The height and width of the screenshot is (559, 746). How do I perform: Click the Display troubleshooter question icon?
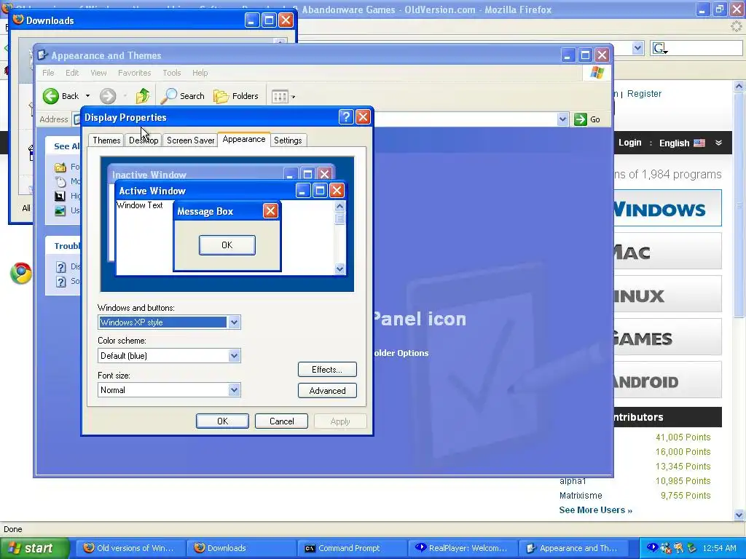pos(61,266)
